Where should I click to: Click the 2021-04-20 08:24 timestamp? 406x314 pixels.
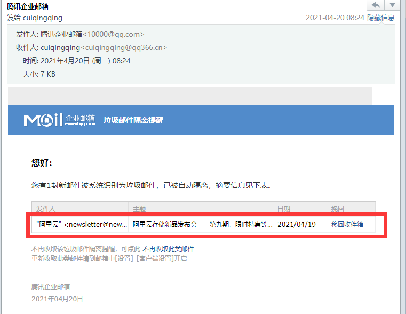335,18
